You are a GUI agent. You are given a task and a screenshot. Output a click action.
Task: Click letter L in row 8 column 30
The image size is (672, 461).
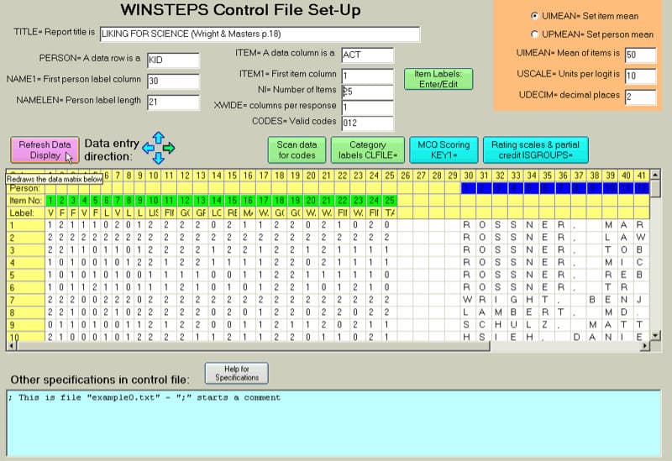pyautogui.click(x=466, y=312)
